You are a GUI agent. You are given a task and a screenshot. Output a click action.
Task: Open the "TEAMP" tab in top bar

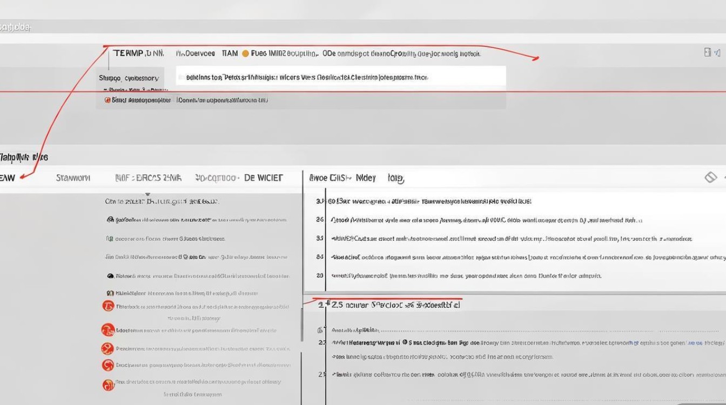point(138,53)
